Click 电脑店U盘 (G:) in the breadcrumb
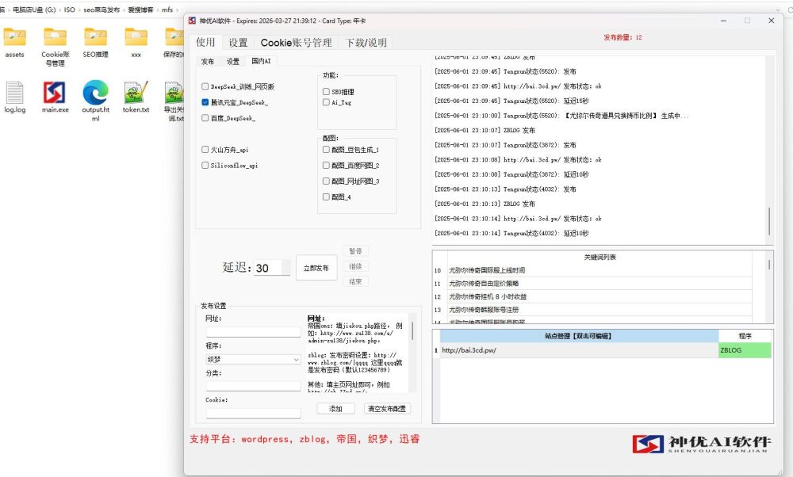This screenshot has height=477, width=793. coord(34,10)
